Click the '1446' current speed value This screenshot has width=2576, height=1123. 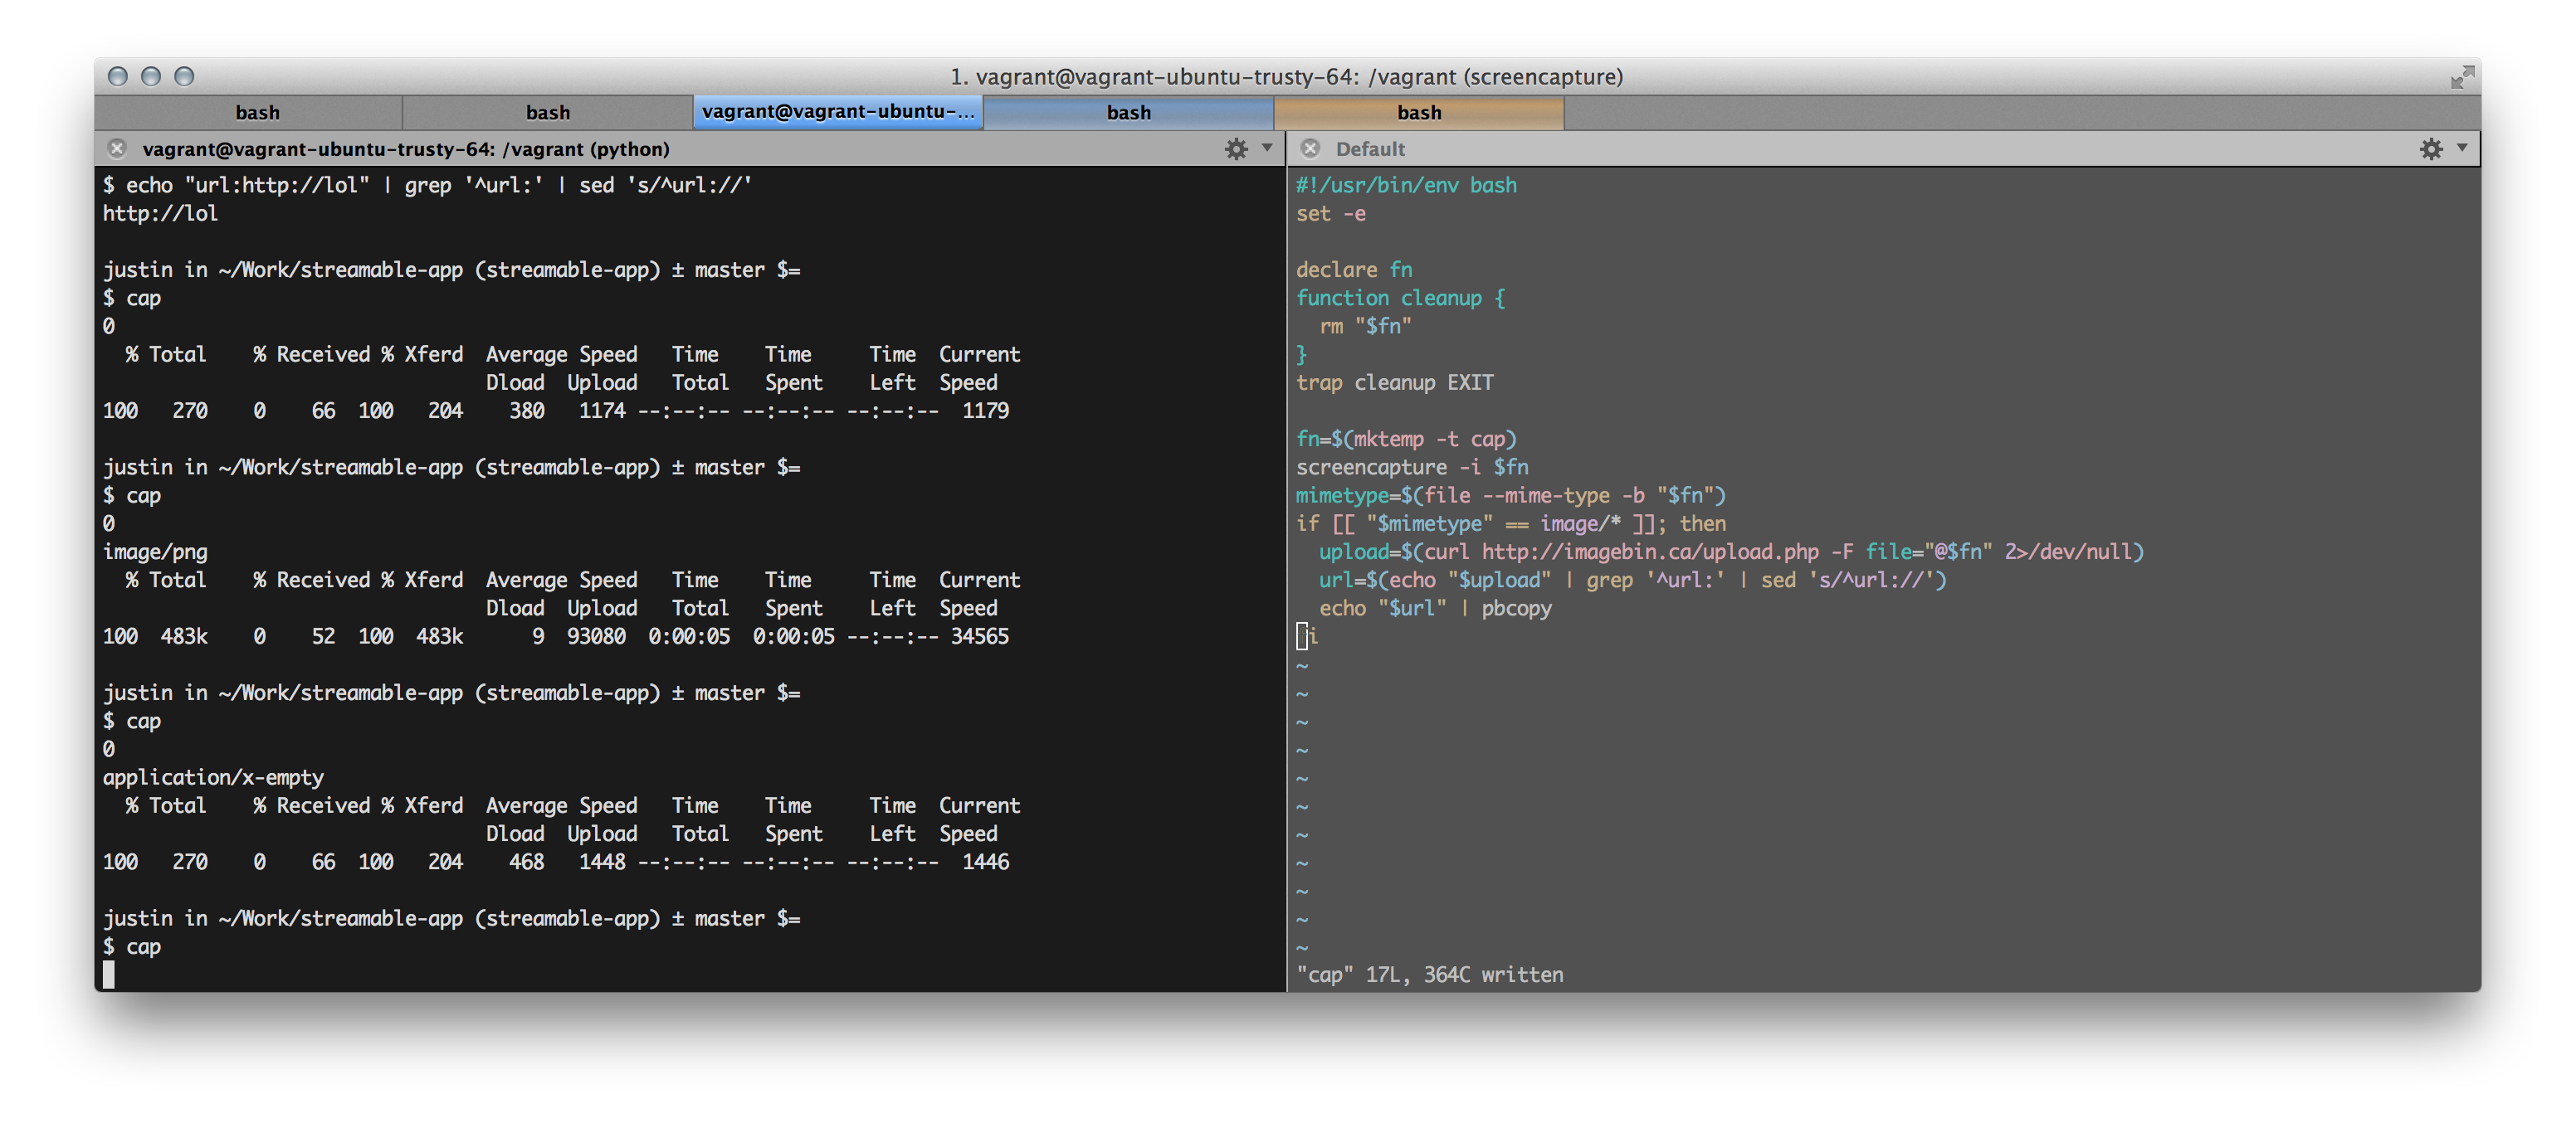pyautogui.click(x=985, y=861)
